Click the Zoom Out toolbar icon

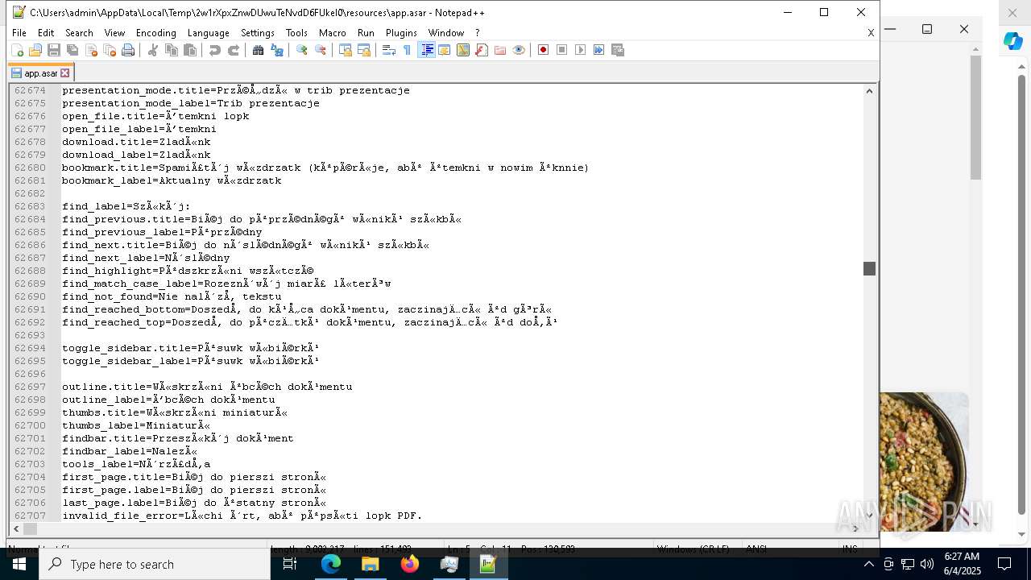coord(321,50)
